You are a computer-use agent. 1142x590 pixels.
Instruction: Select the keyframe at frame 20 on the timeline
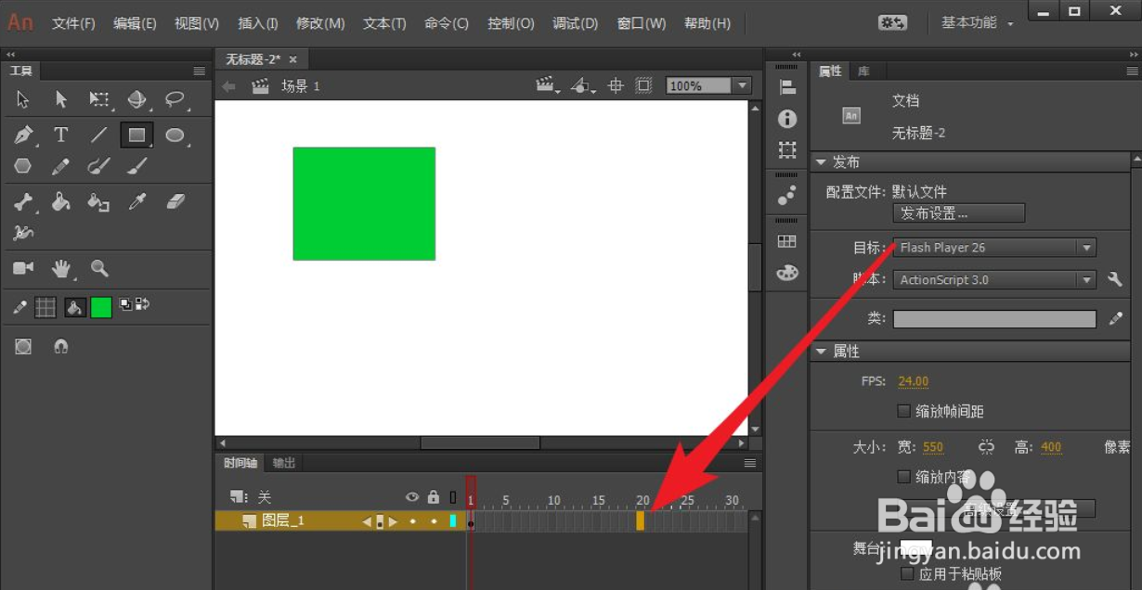pos(642,520)
